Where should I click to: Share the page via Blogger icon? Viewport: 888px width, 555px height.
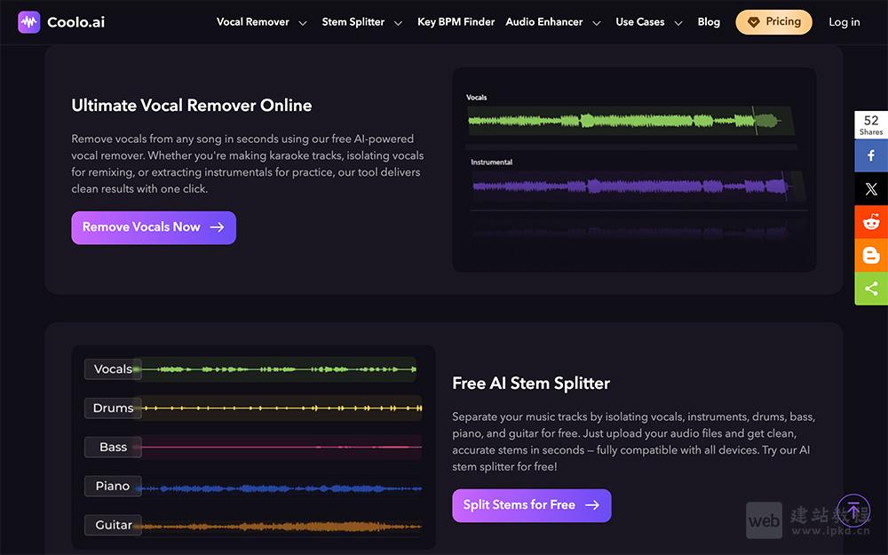(x=871, y=256)
